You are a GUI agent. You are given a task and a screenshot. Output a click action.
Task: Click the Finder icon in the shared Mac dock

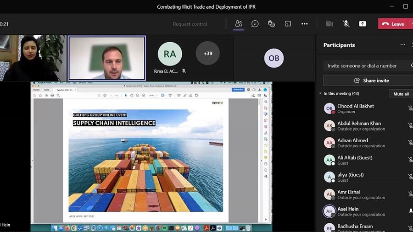coord(54,227)
